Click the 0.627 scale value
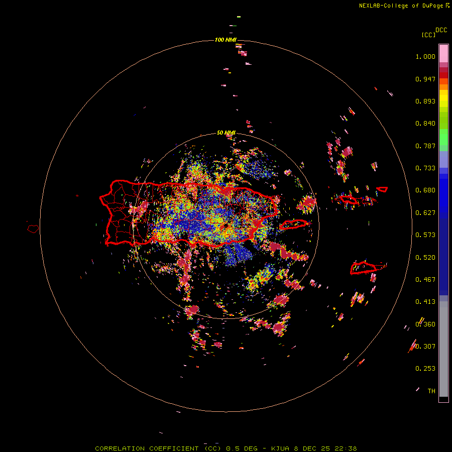Image resolution: width=452 pixels, height=452 pixels. 425,213
